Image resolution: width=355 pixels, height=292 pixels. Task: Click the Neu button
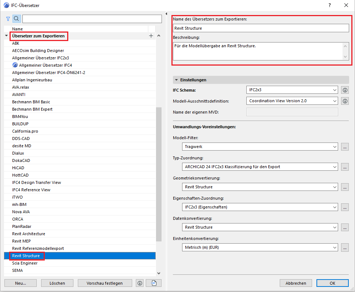[x=20, y=283]
